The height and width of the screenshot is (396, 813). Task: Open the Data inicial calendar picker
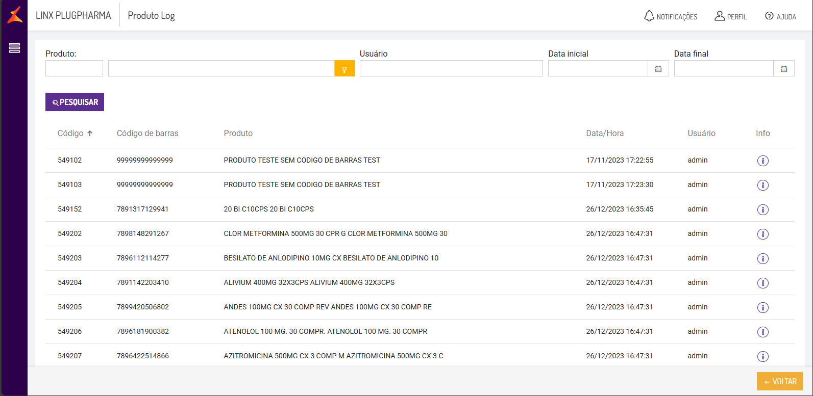click(658, 68)
